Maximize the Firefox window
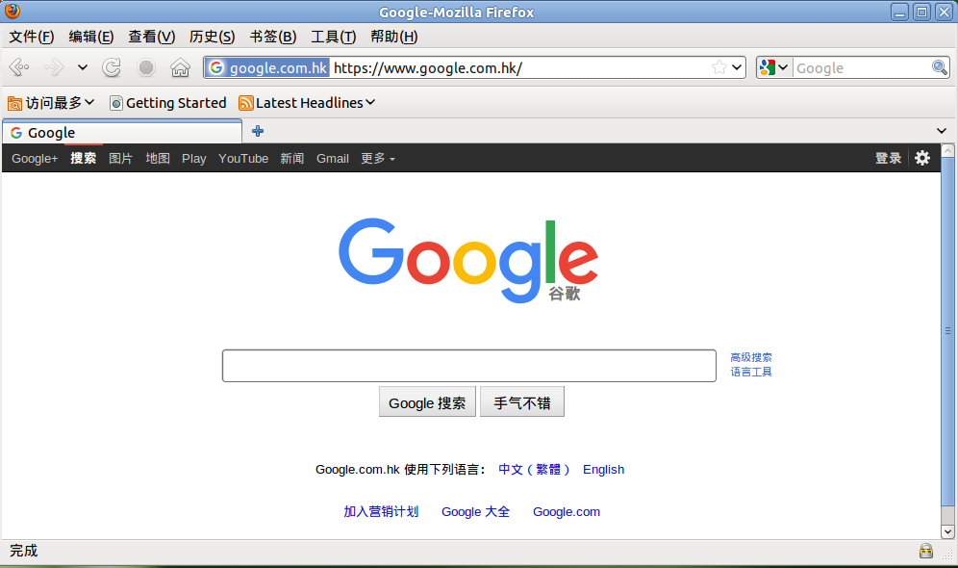The image size is (958, 568). click(x=922, y=12)
